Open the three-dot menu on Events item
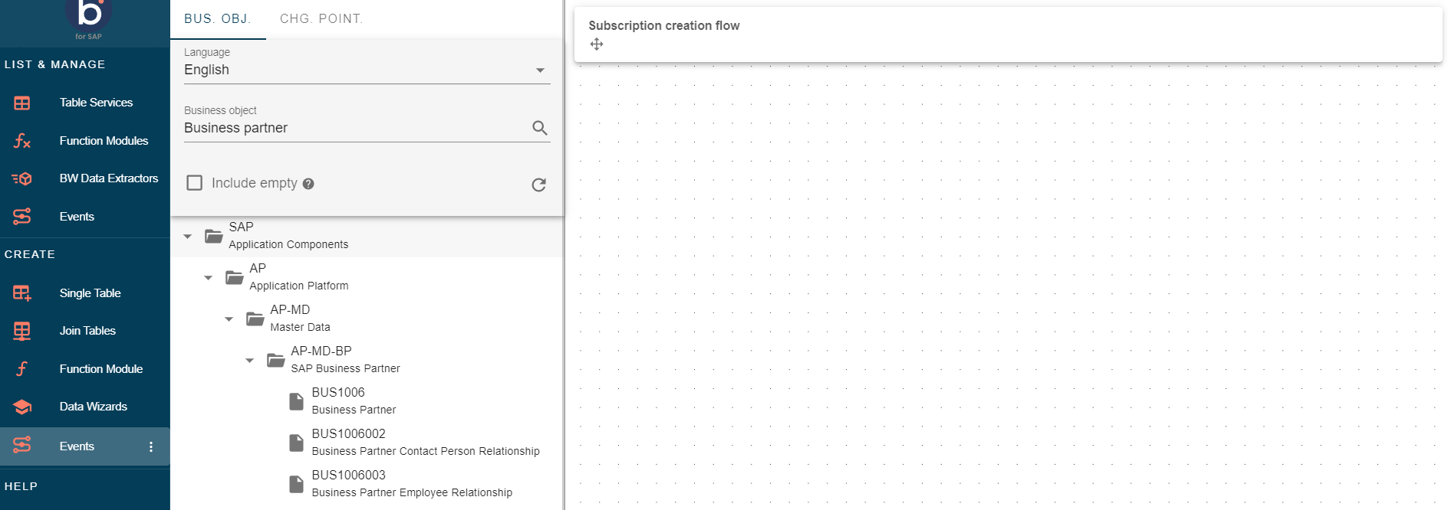 (151, 446)
